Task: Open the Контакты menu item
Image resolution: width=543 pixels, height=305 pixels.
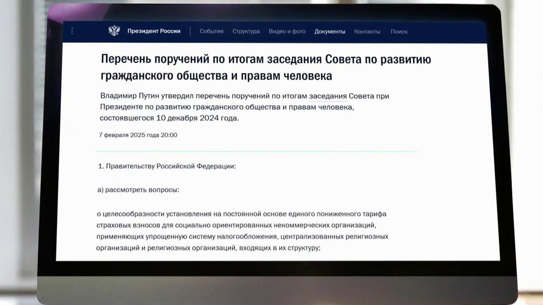Action: tap(367, 31)
